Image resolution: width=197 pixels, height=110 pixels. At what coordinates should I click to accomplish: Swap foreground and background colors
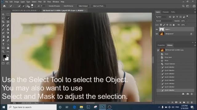click(8, 55)
